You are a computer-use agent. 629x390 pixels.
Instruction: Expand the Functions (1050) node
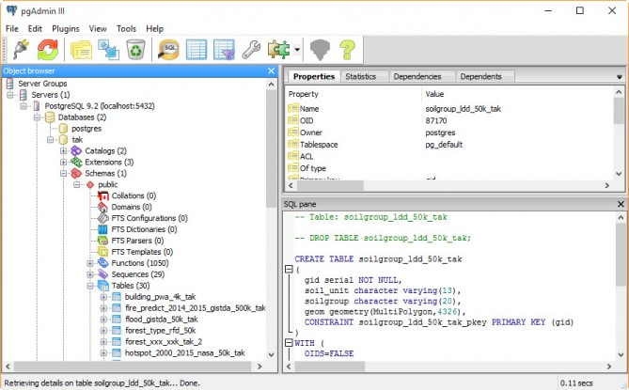90,263
